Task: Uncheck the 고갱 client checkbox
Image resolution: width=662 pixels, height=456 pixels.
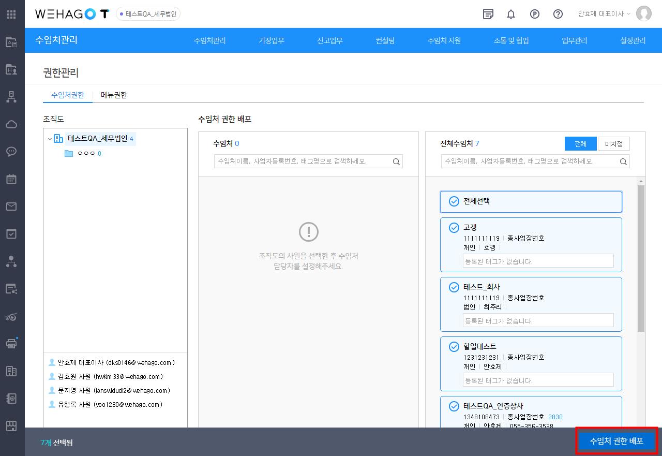Action: coord(454,228)
